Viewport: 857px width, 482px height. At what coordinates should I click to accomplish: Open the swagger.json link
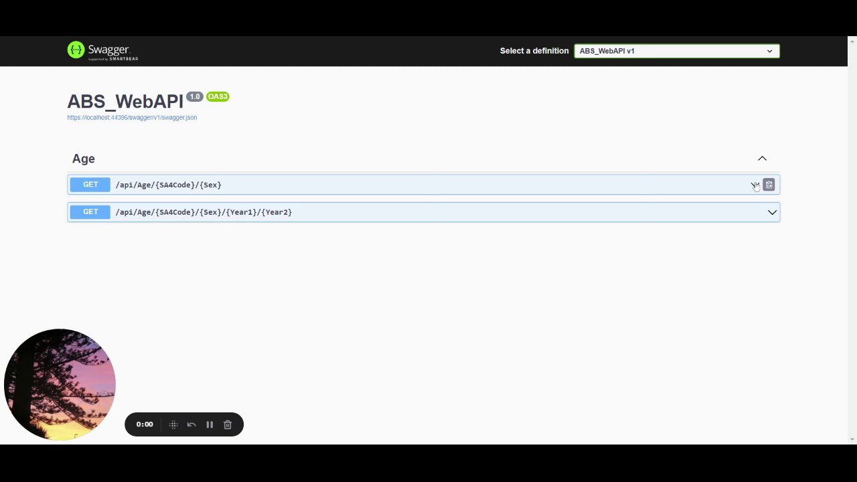coord(132,118)
